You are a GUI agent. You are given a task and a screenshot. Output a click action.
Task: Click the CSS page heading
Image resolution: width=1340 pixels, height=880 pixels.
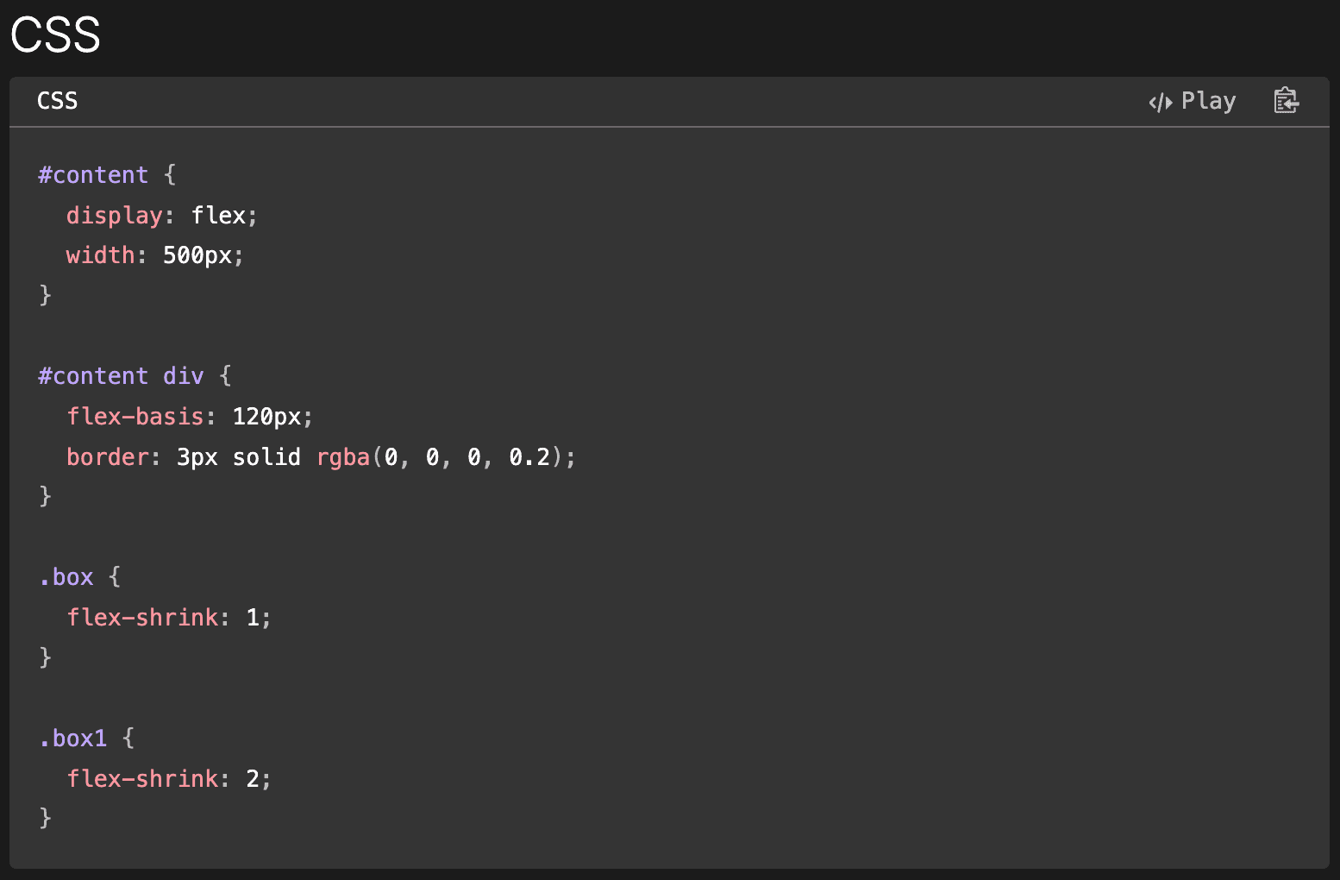[x=55, y=35]
